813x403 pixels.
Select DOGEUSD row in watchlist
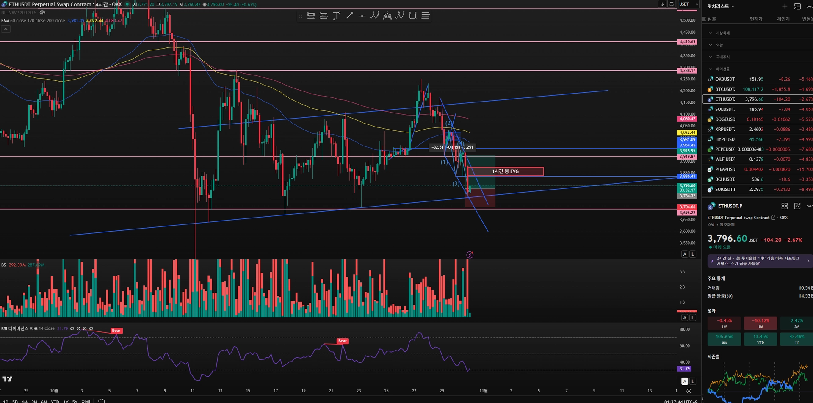coord(758,119)
